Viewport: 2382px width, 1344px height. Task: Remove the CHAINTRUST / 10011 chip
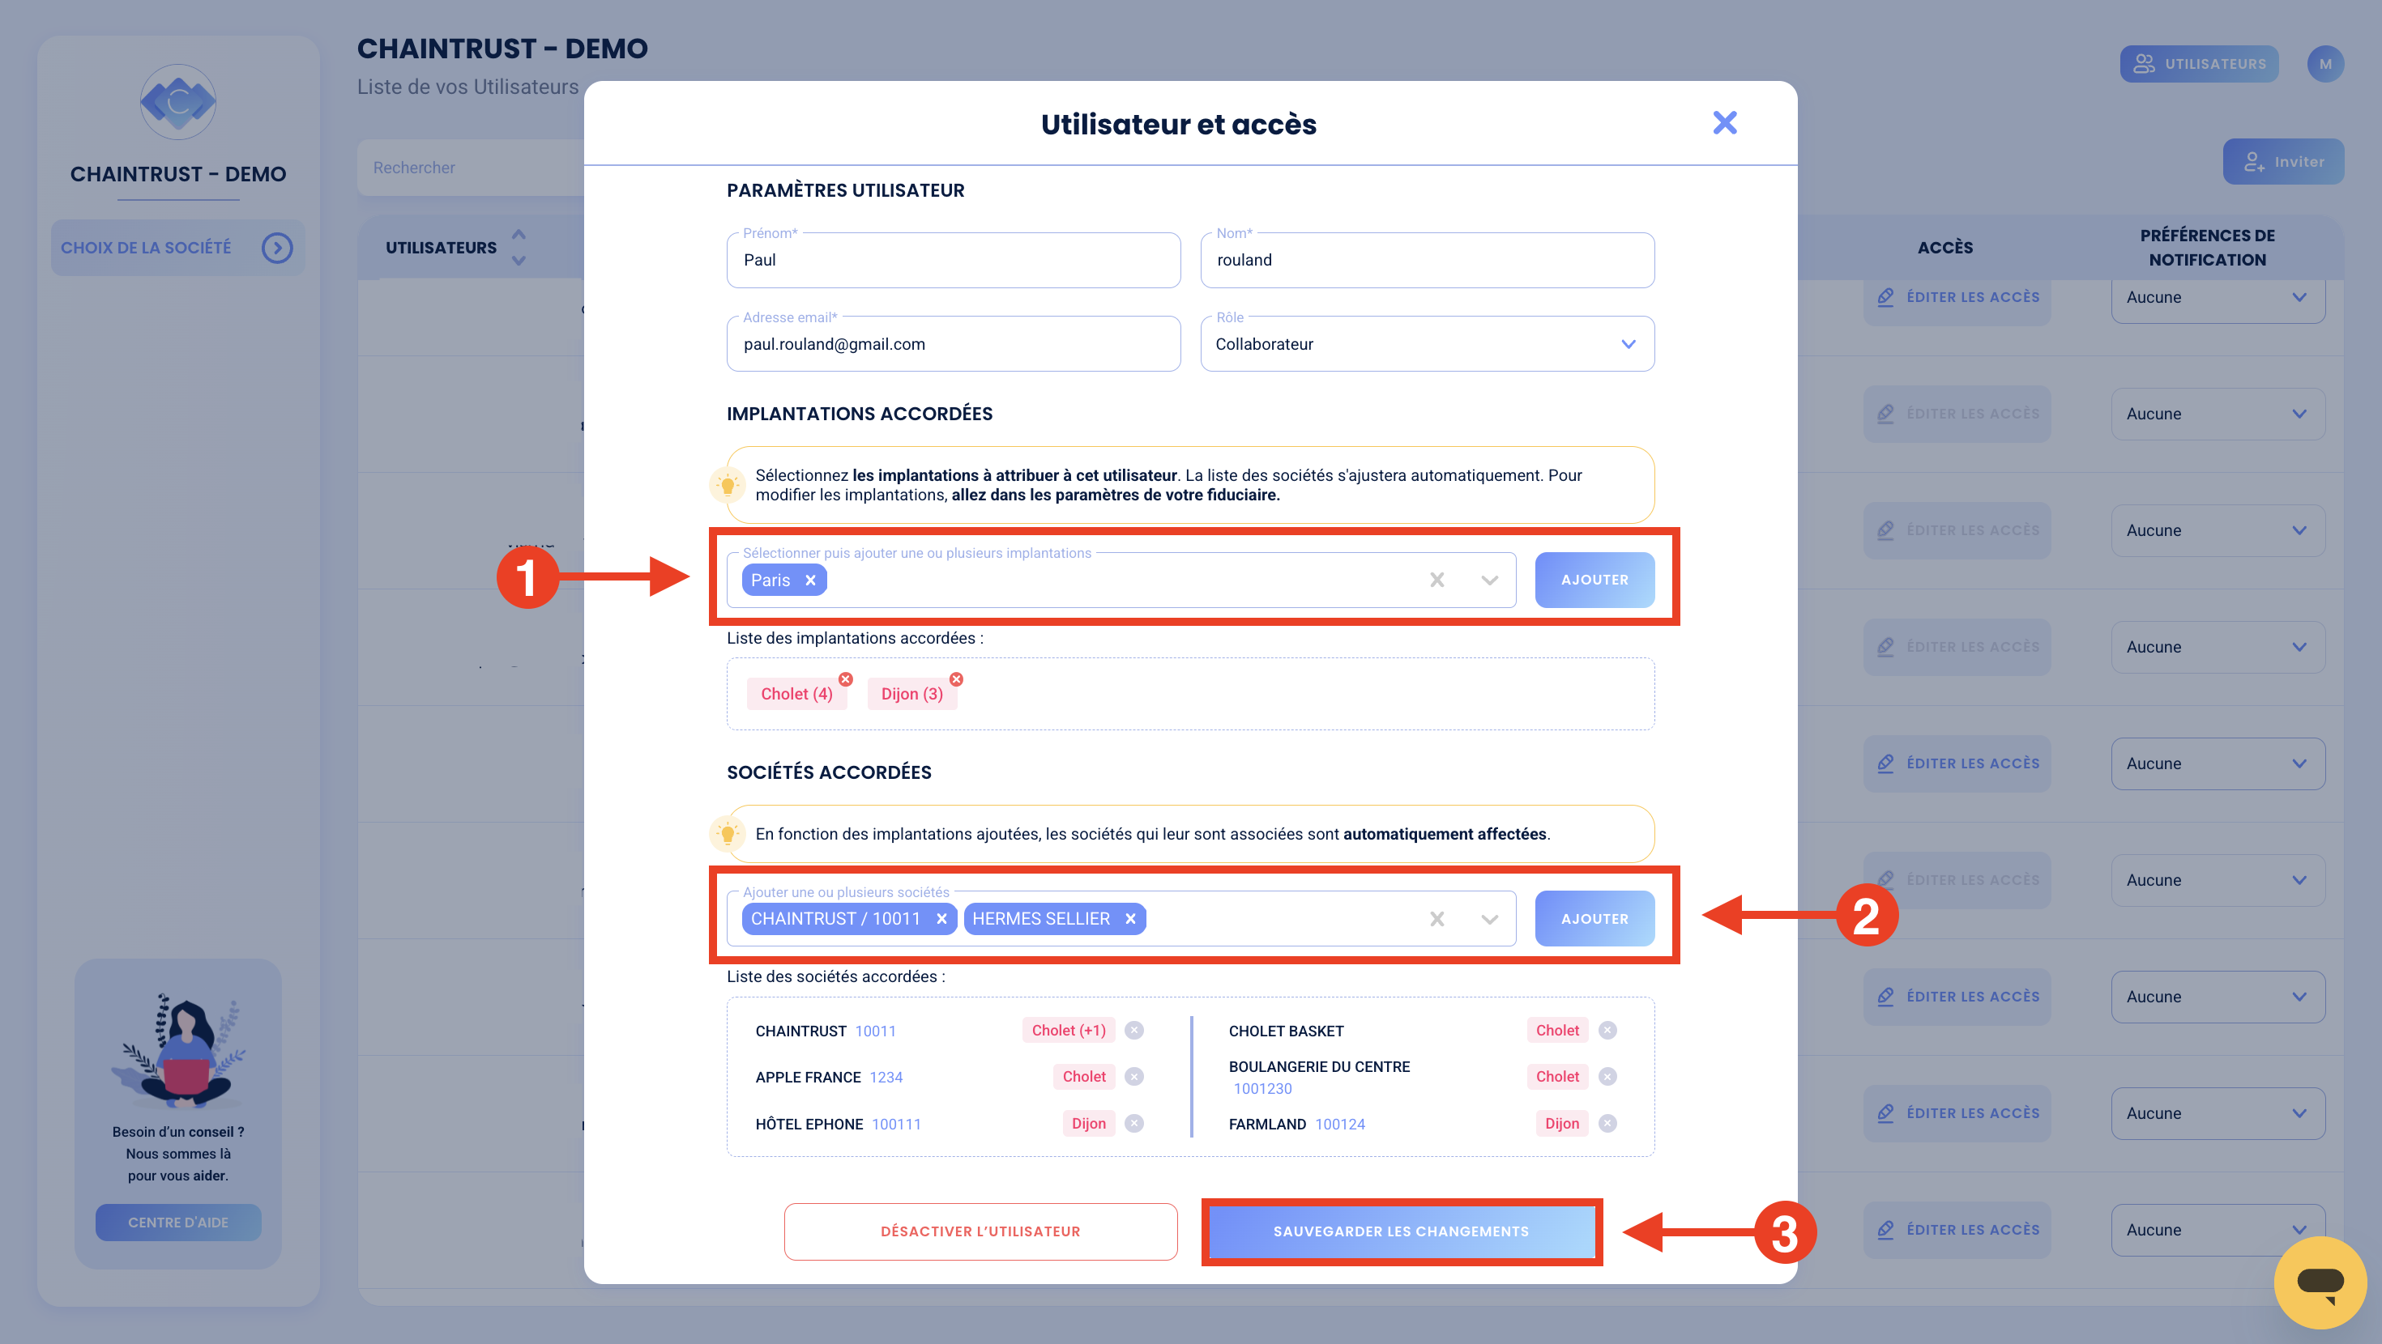[941, 918]
